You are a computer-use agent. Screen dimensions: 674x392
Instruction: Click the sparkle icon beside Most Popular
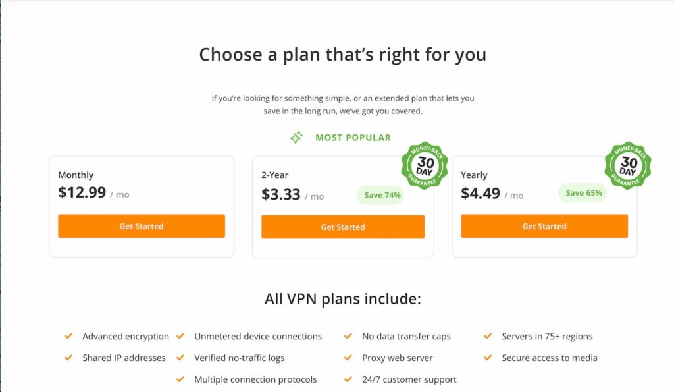tap(296, 137)
